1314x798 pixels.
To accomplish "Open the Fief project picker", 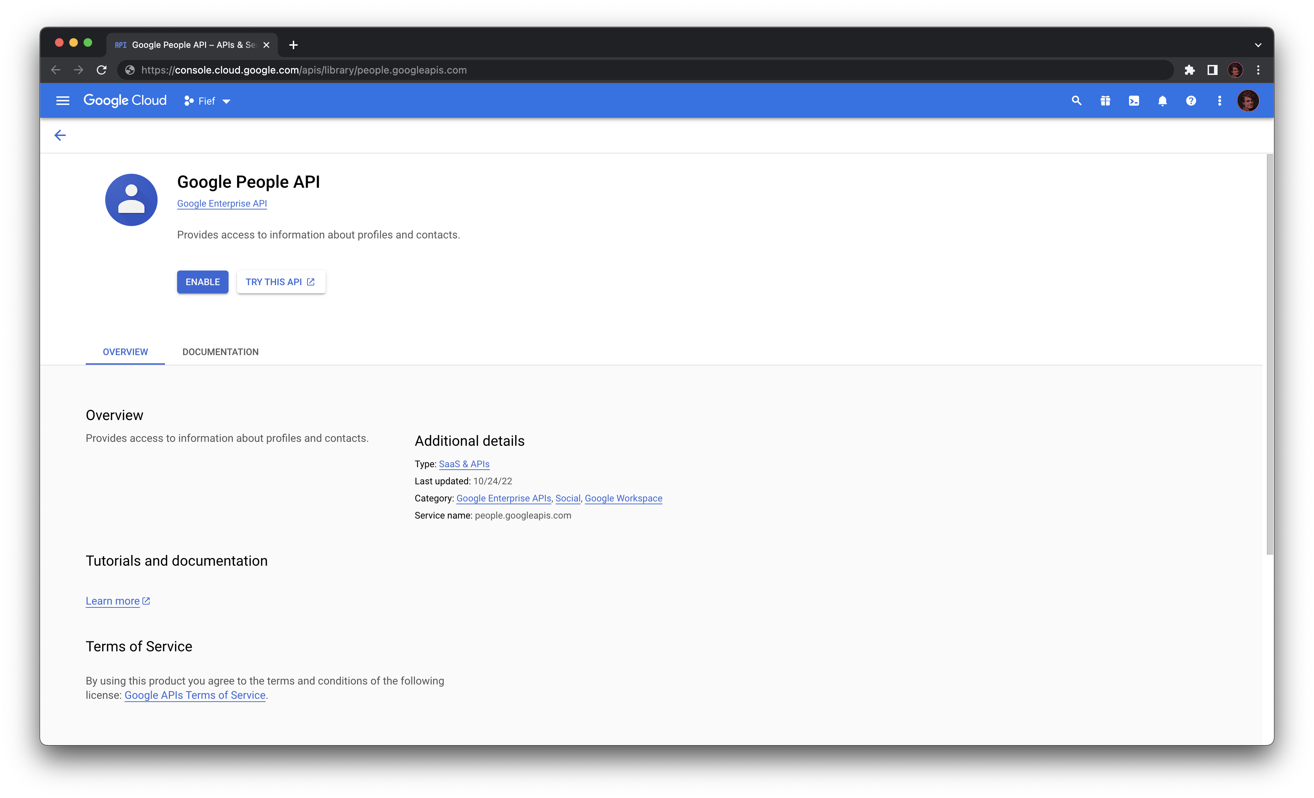I will [206, 101].
